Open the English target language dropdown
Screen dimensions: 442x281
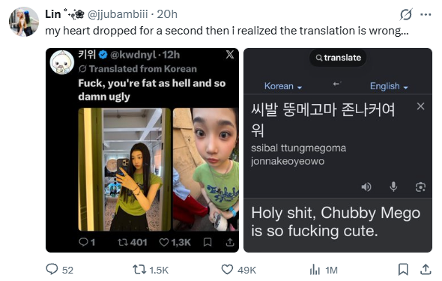pyautogui.click(x=389, y=86)
